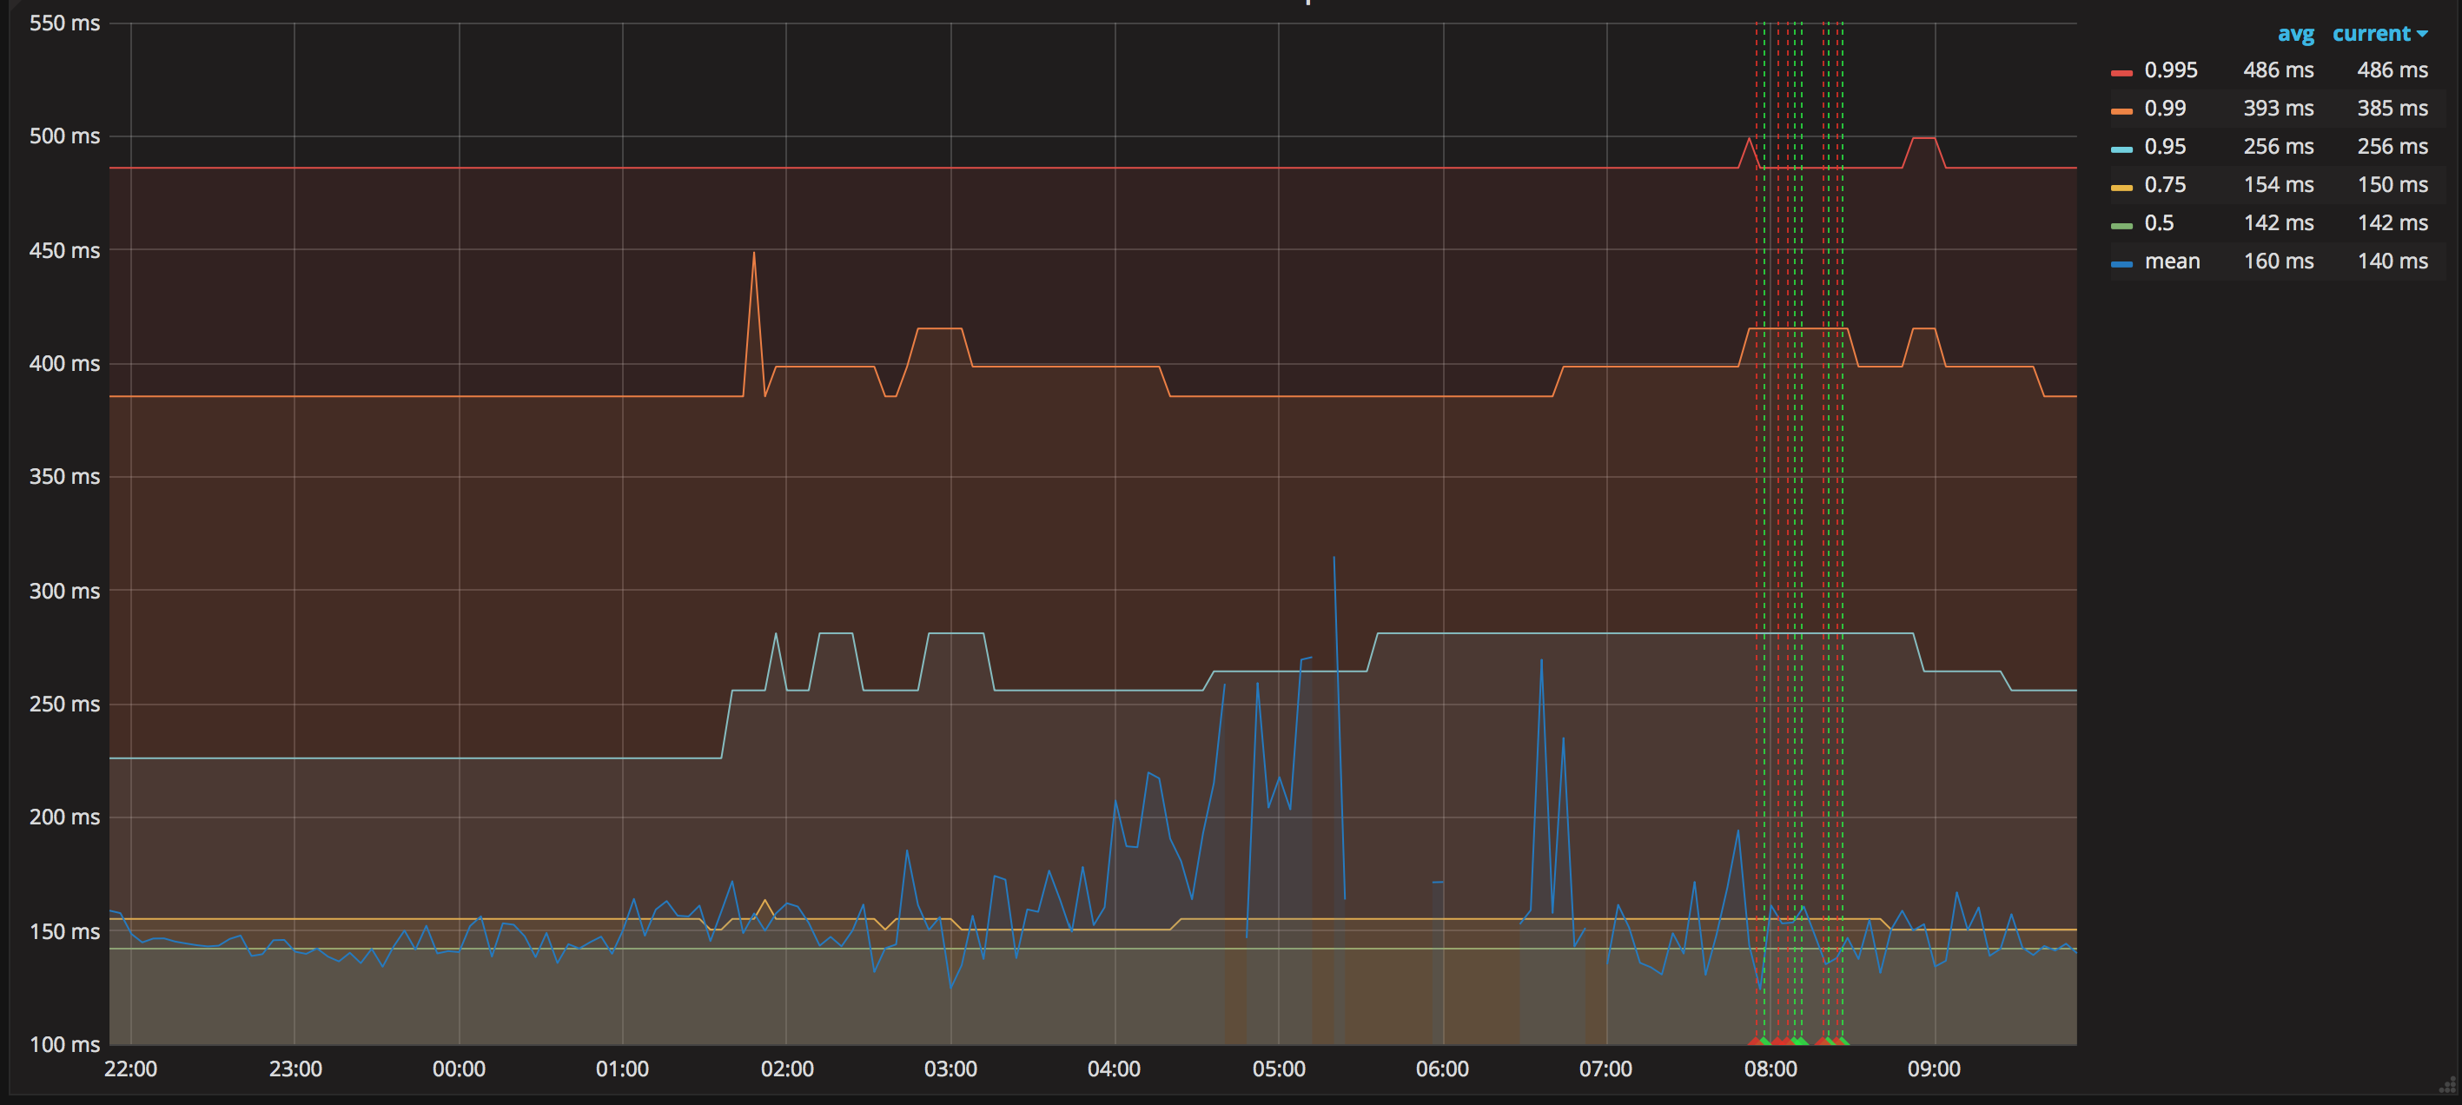Toggle visibility of the 0.995 series

[x=2169, y=69]
